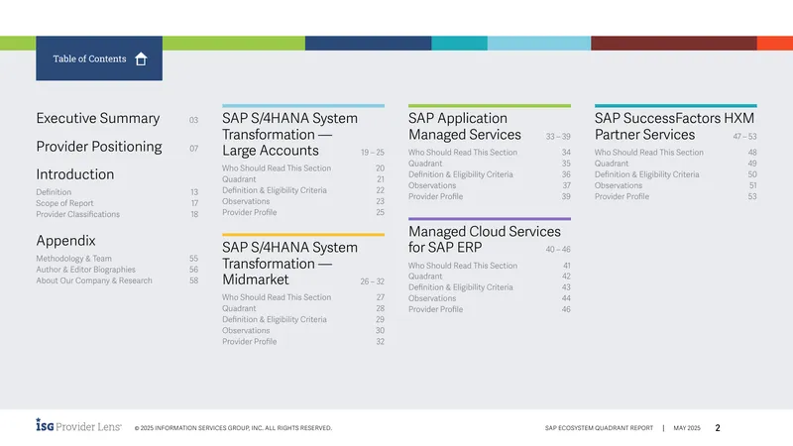Click the Table of Contents banner

click(x=99, y=58)
